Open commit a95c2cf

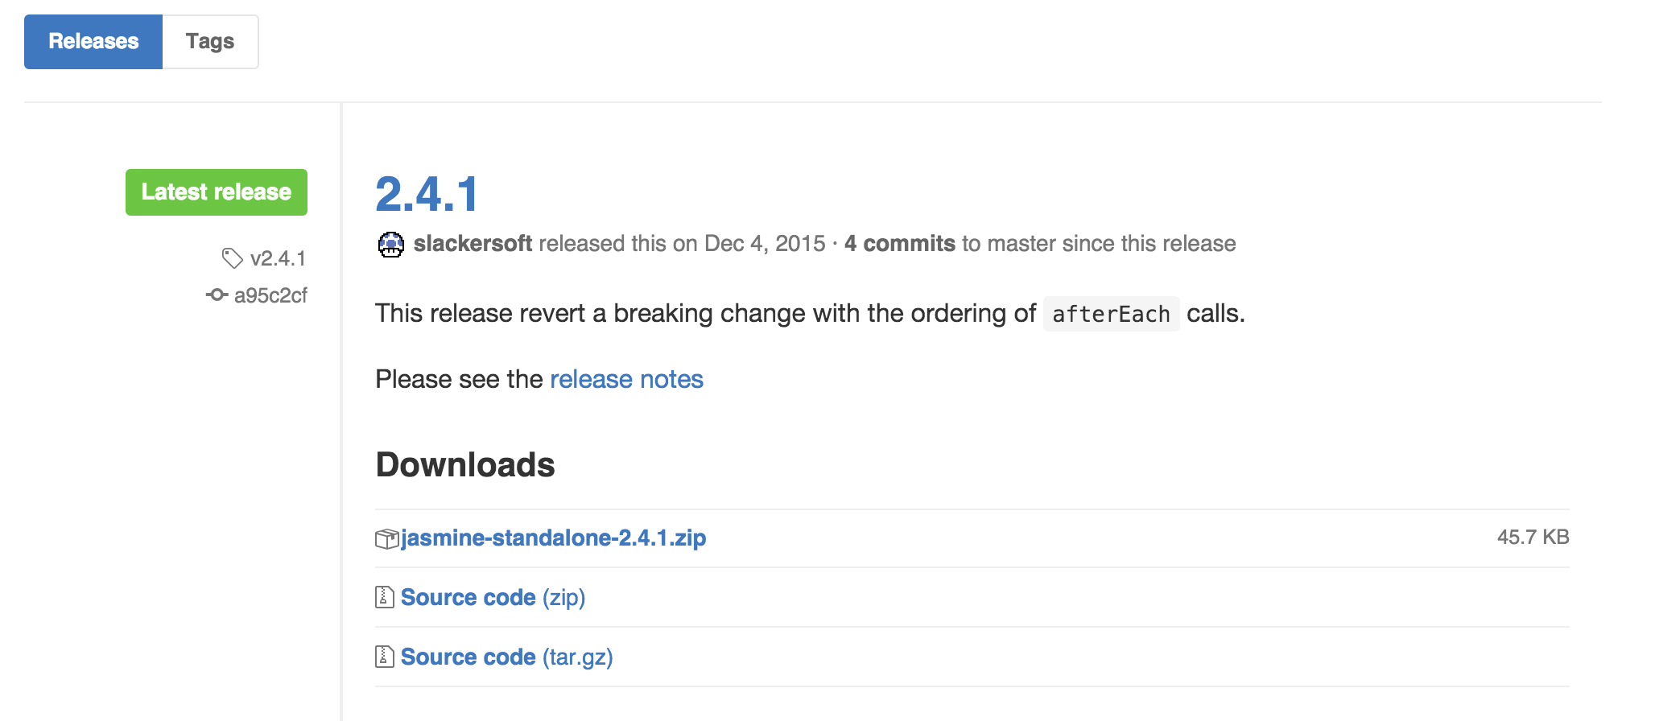pyautogui.click(x=270, y=295)
